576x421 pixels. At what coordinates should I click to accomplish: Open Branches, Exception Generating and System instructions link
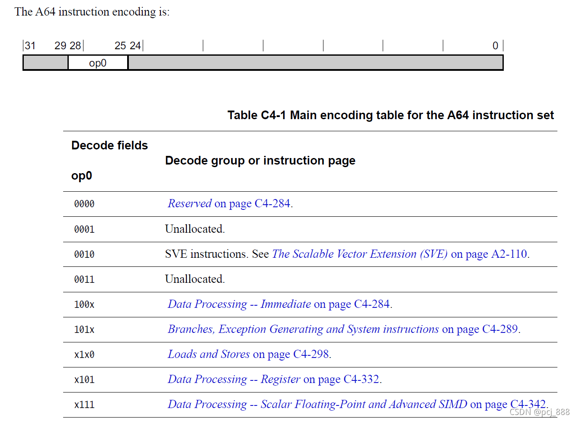tap(303, 329)
